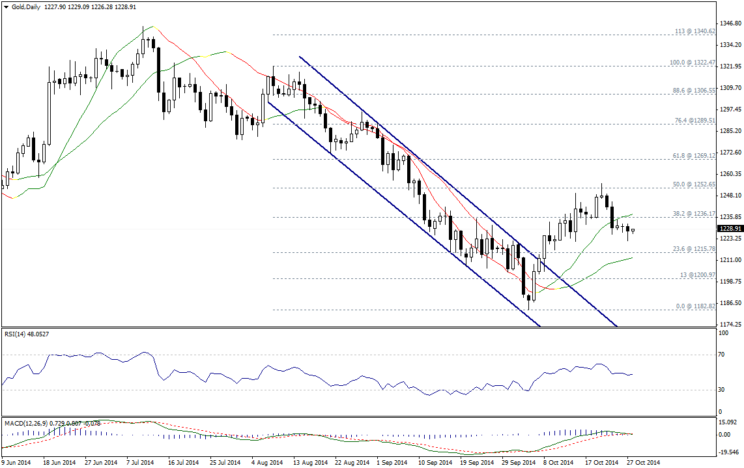Image resolution: width=744 pixels, height=468 pixels.
Task: Click the 1334.20 price axis value
Action: (730, 44)
